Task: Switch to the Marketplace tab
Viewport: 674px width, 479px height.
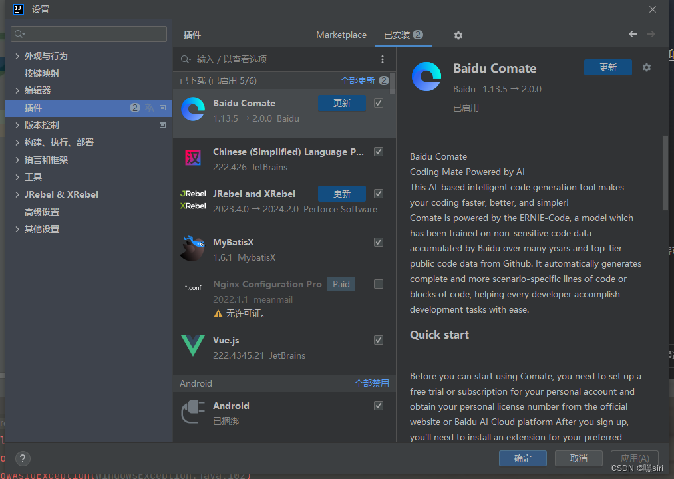Action: tap(341, 35)
